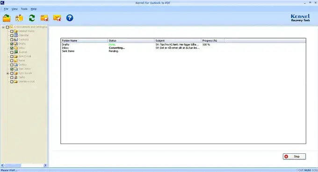Check the Tasks checkbox

tap(12, 78)
